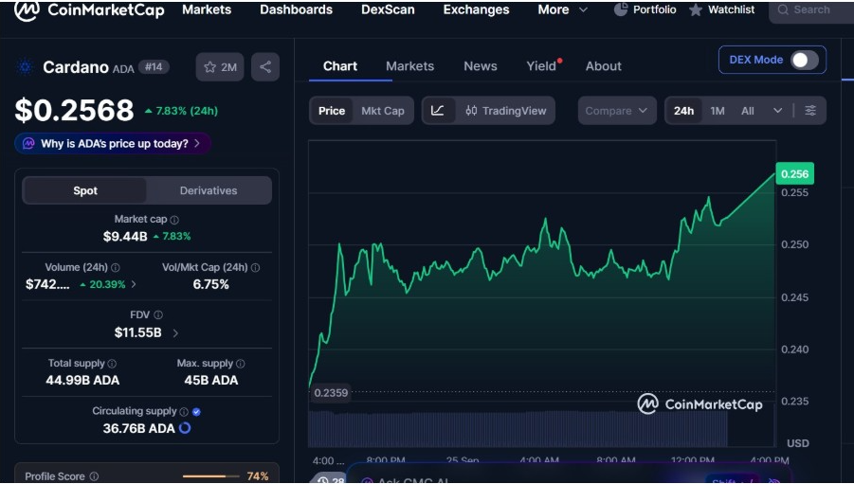Add Cardano to watchlist with star button
This screenshot has width=854, height=484.
coord(220,67)
